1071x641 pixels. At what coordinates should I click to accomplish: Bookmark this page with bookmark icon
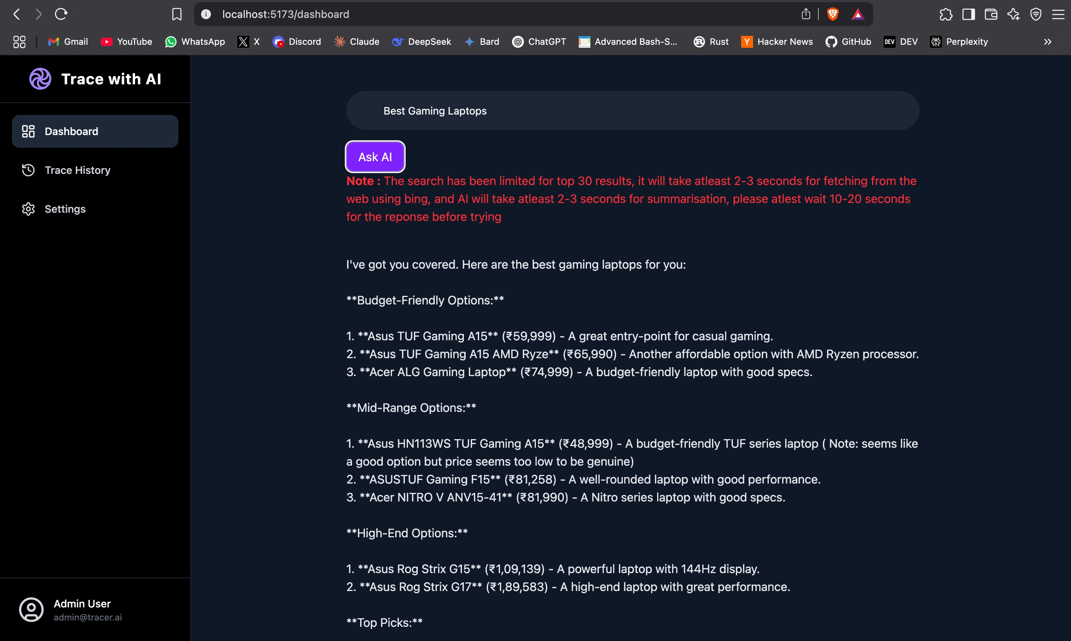(176, 14)
